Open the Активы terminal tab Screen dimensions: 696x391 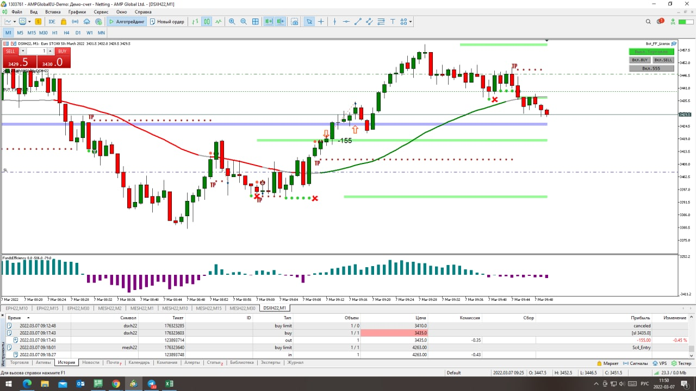point(43,362)
